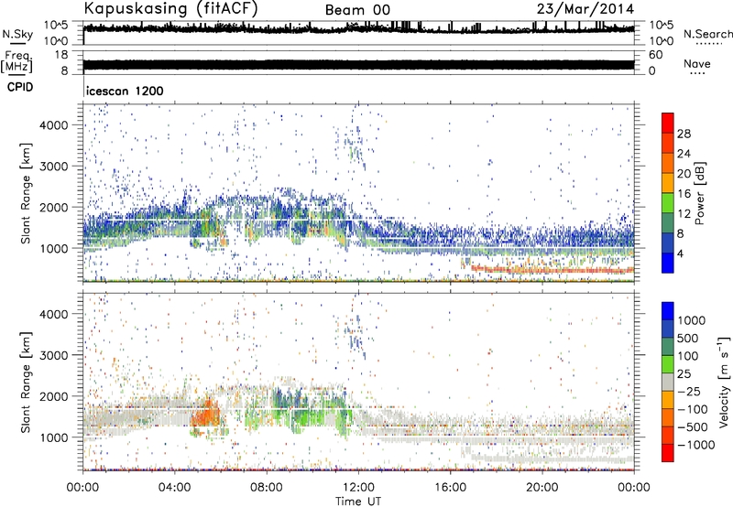733x507 pixels.
Task: Click the 'N.Sky' legend label
Action: [x=17, y=34]
